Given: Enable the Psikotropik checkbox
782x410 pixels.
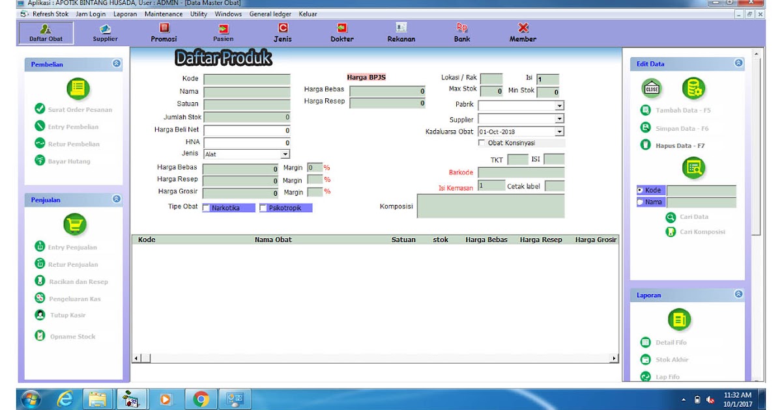Looking at the screenshot, I should point(263,206).
